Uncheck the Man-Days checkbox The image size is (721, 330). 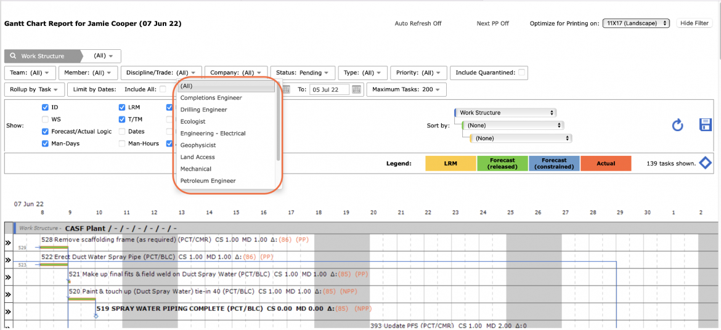pyautogui.click(x=45, y=143)
